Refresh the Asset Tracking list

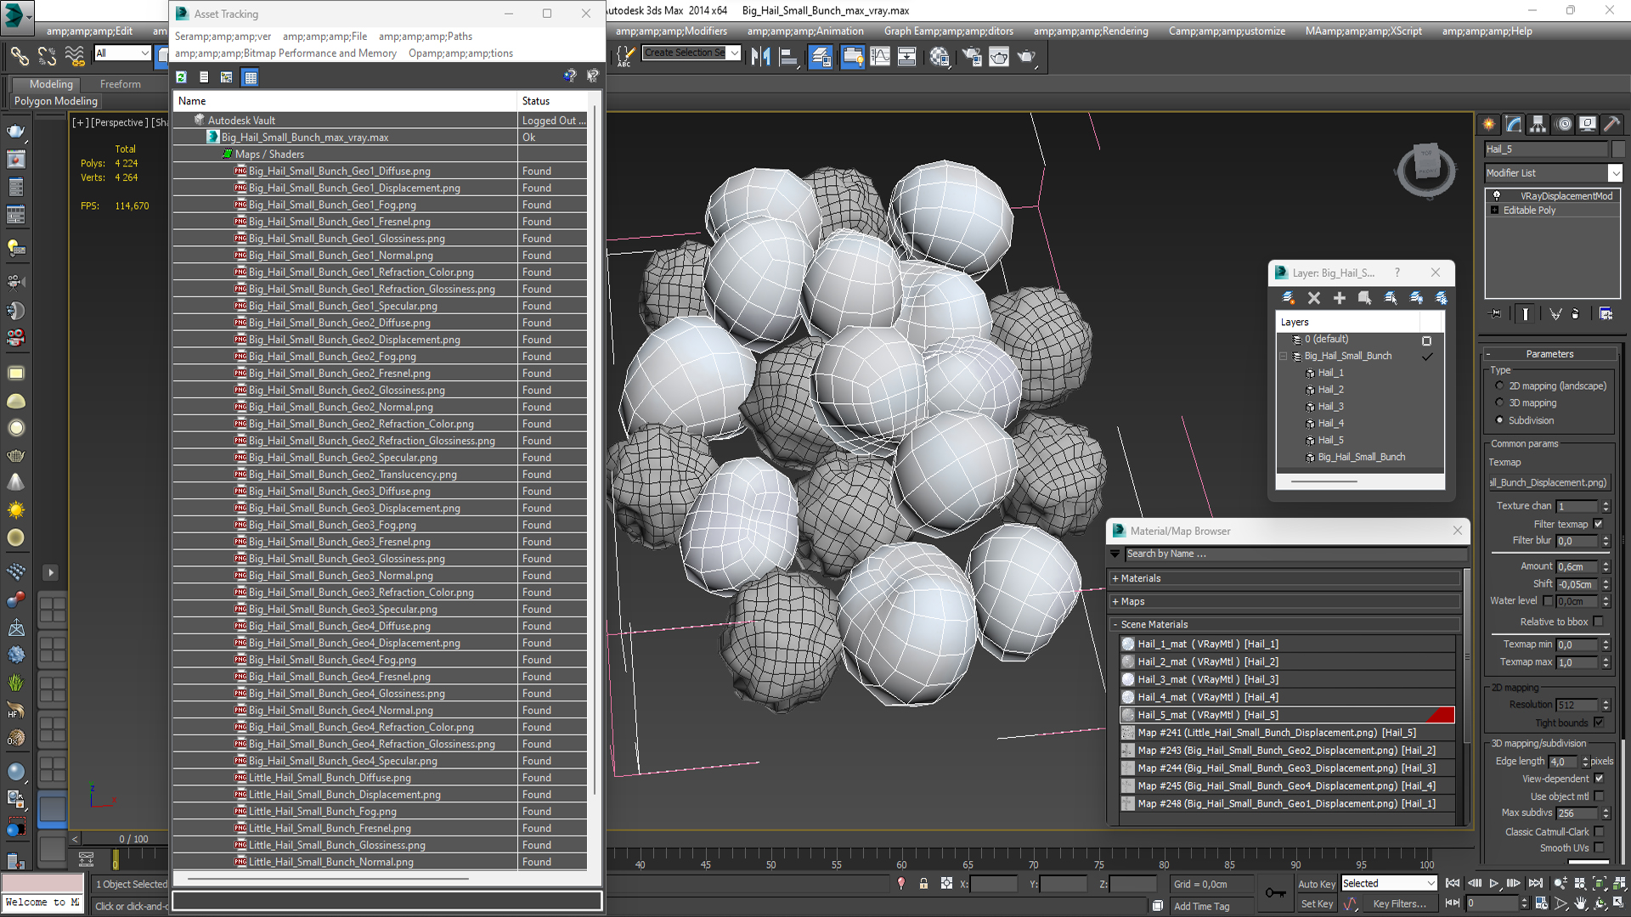point(181,77)
